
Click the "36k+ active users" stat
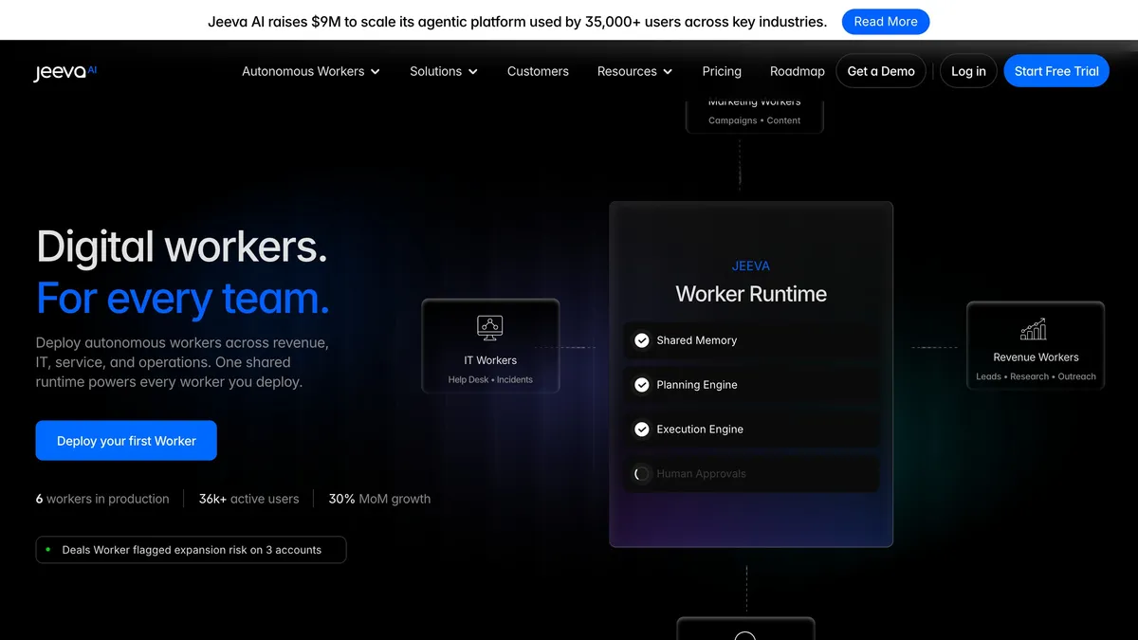point(248,499)
